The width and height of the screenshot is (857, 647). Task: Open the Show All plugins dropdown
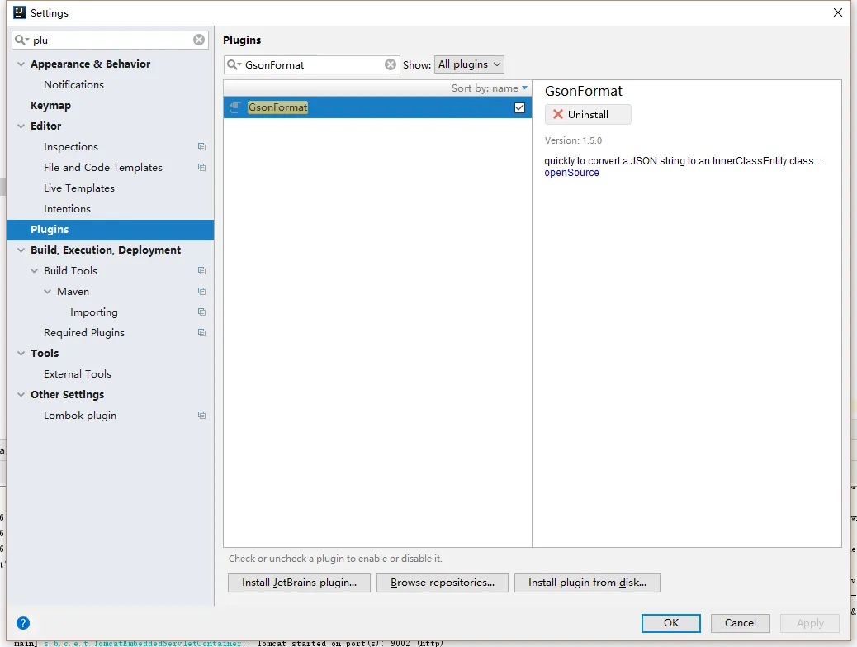click(469, 64)
